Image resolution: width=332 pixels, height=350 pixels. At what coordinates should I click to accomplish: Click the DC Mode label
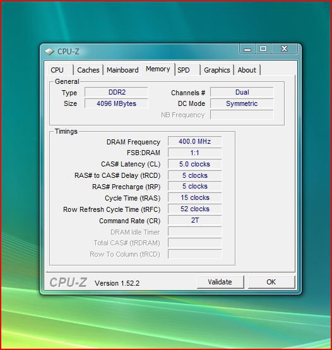191,103
